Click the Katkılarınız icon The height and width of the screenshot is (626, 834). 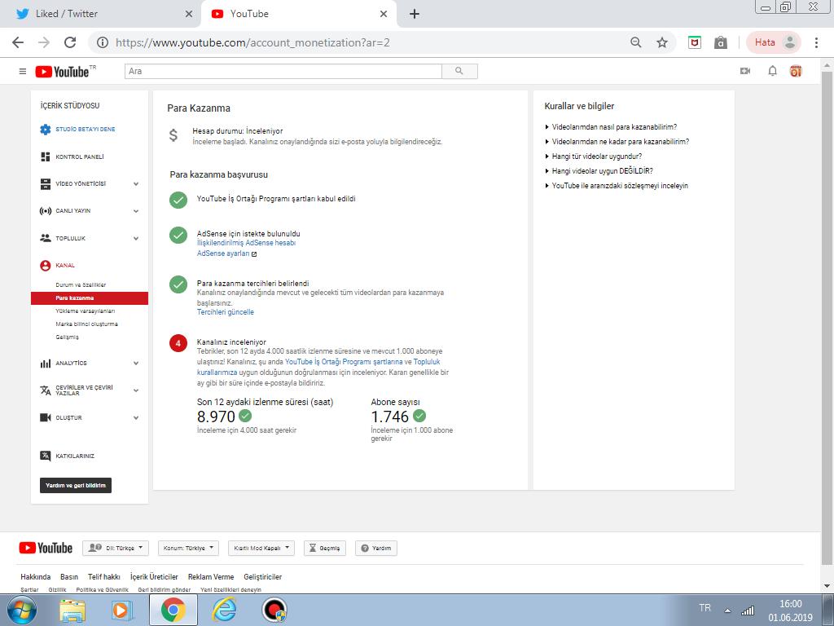pos(46,456)
